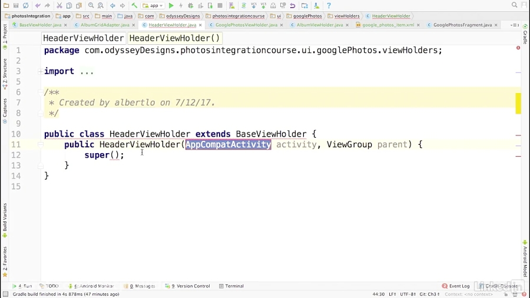
Task: Click the Synchronize toolbar icon
Action: click(26, 5)
